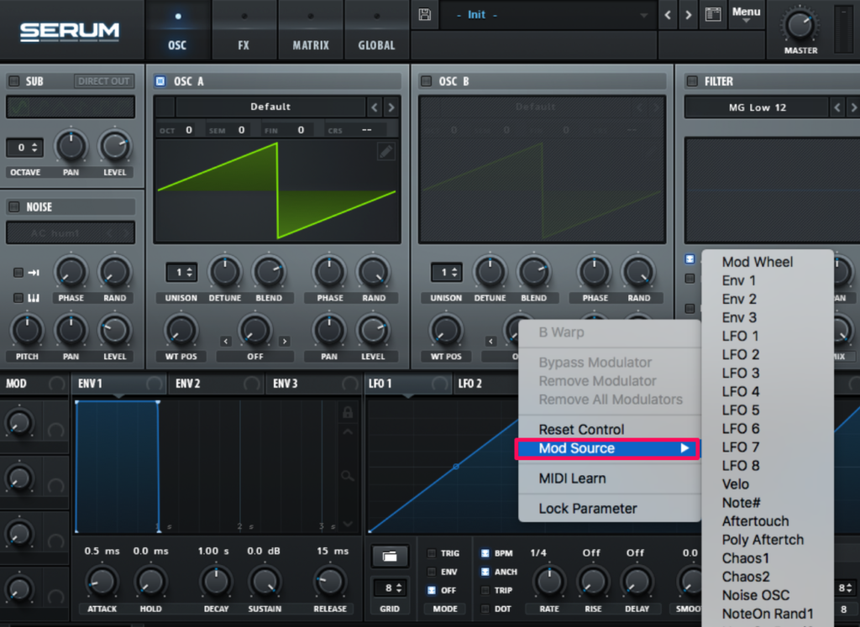
Task: Click the OSC A WT POS knob
Action: click(x=181, y=331)
